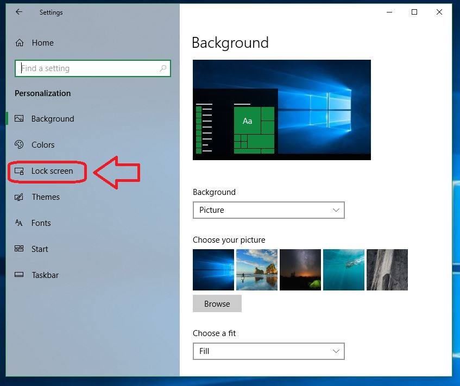
Task: Select the night sky wallpaper thumbnail
Action: click(x=300, y=270)
